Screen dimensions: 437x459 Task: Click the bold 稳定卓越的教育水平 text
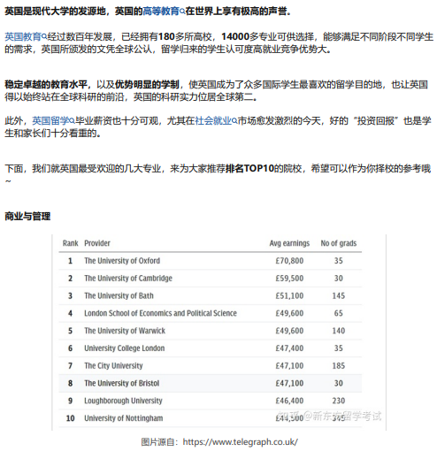[x=46, y=85]
